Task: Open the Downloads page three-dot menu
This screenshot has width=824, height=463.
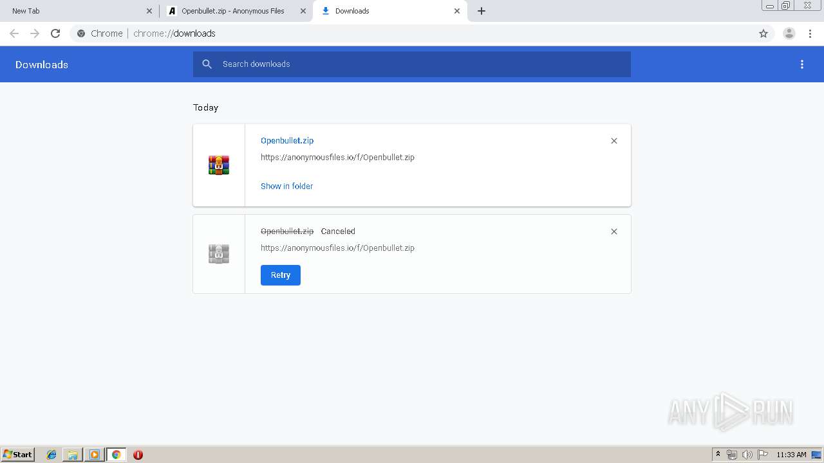Action: pos(802,64)
